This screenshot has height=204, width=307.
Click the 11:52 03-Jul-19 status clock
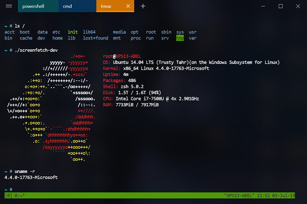pyautogui.click(x=276, y=196)
